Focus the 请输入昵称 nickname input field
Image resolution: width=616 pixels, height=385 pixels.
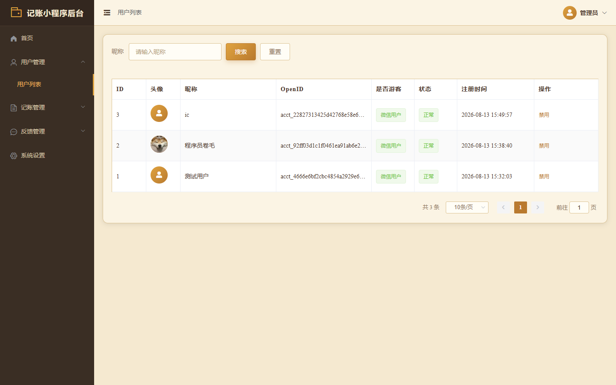175,52
